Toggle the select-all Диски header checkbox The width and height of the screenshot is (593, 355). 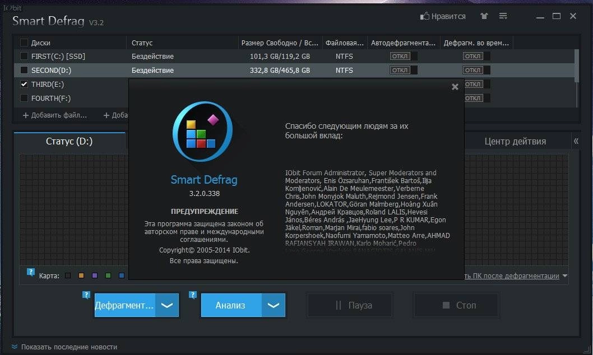click(24, 43)
